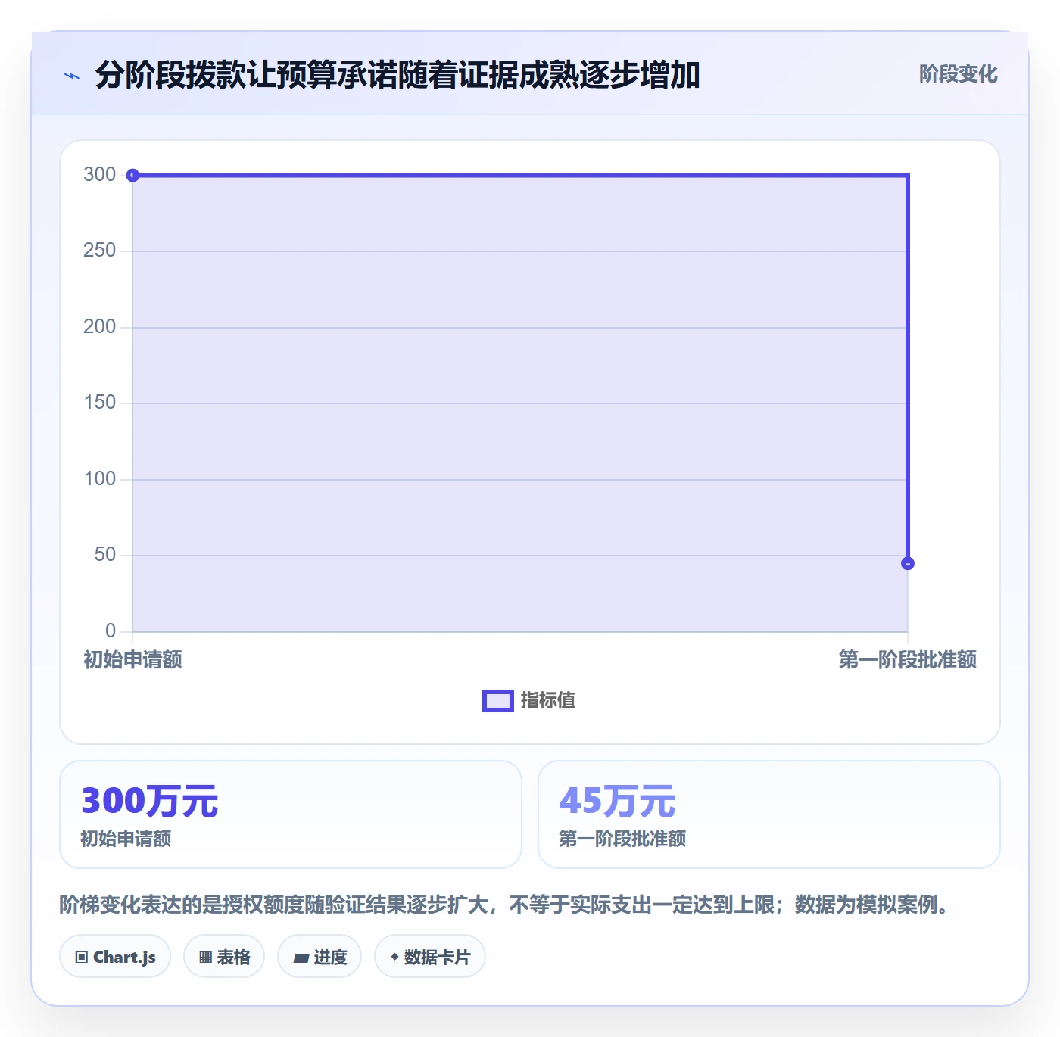The height and width of the screenshot is (1037, 1060).
Task: Click the 150 y-axis tick label
Action: (x=100, y=403)
